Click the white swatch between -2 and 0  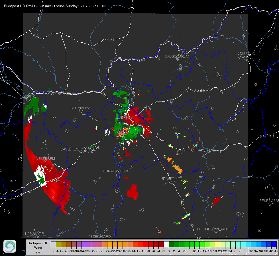166,244
